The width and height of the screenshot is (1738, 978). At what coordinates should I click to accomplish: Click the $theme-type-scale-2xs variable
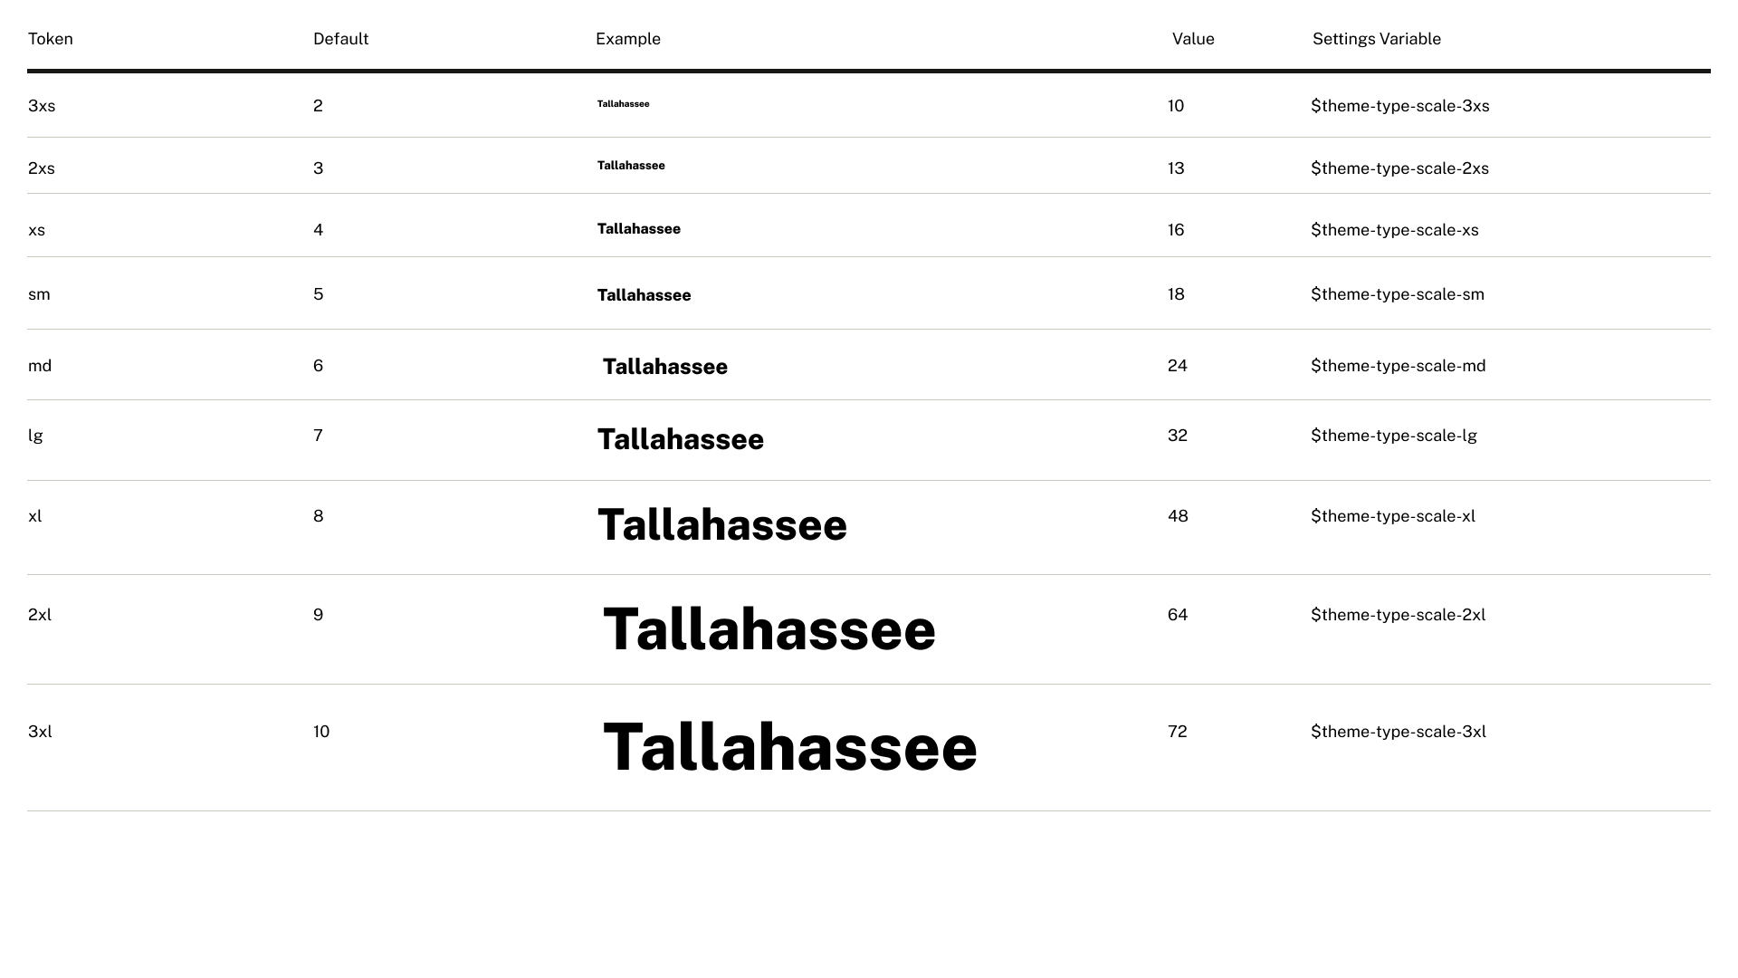click(x=1399, y=168)
